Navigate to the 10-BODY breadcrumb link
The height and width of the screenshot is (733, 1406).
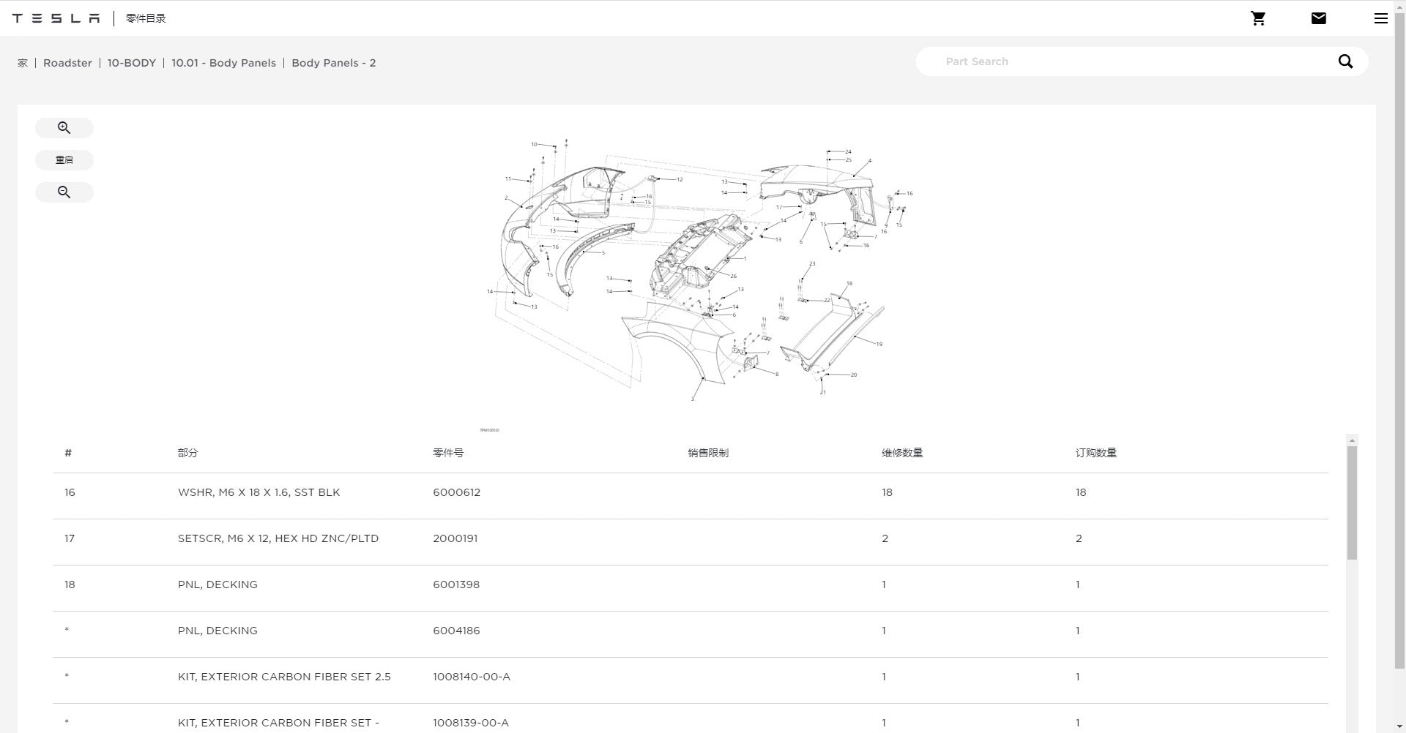[131, 63]
